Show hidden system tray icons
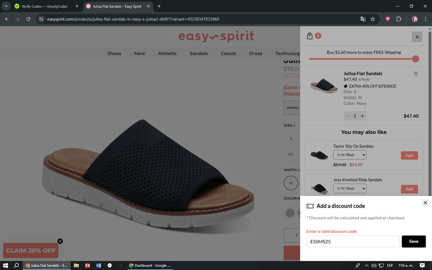432x270 pixels. [x=366, y=265]
